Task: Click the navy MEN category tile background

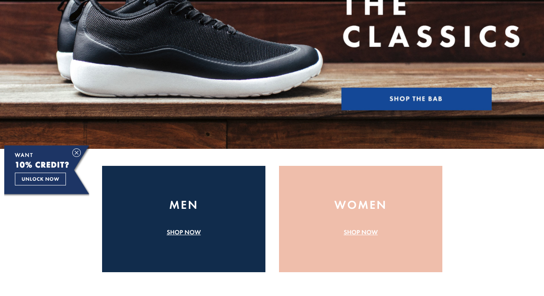Action: click(184, 255)
